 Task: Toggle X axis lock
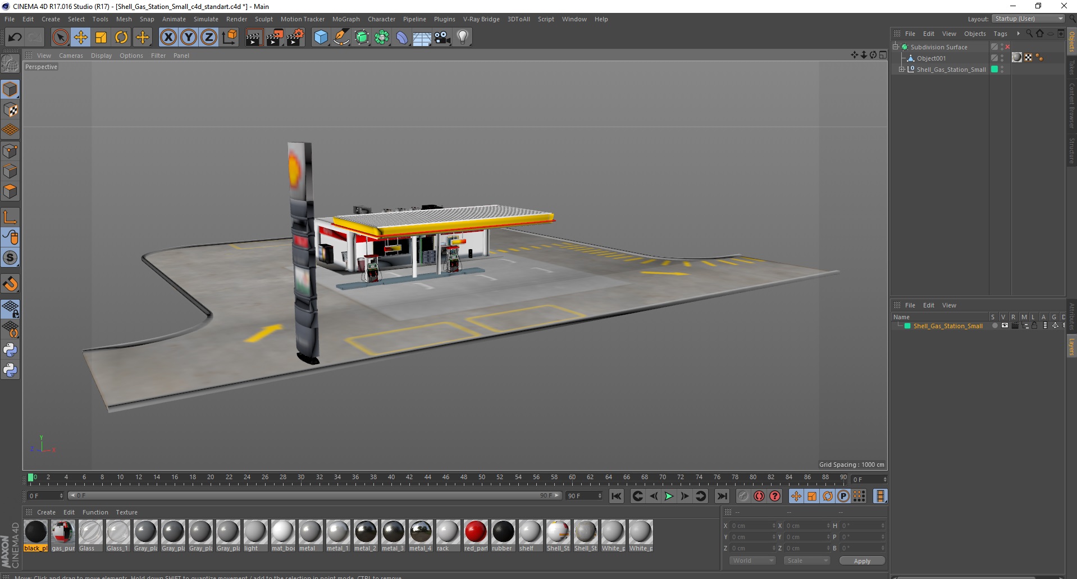168,38
